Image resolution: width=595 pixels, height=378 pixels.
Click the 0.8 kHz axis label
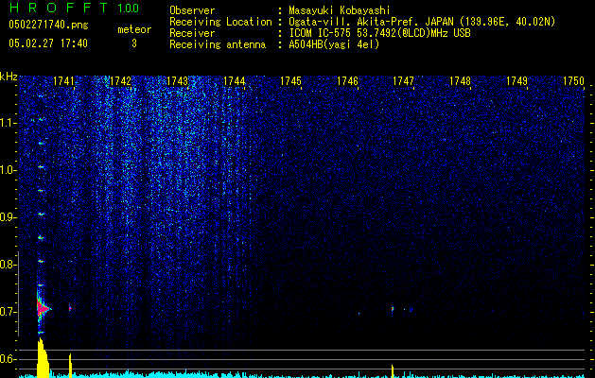7,265
